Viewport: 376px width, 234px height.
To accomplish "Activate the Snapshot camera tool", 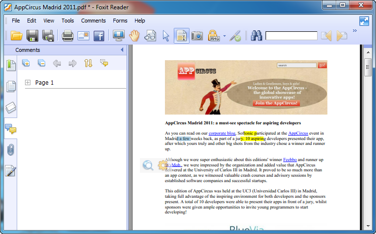I will (197, 36).
